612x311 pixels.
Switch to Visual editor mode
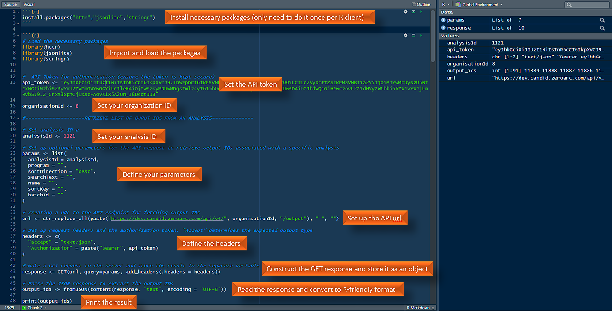click(29, 4)
